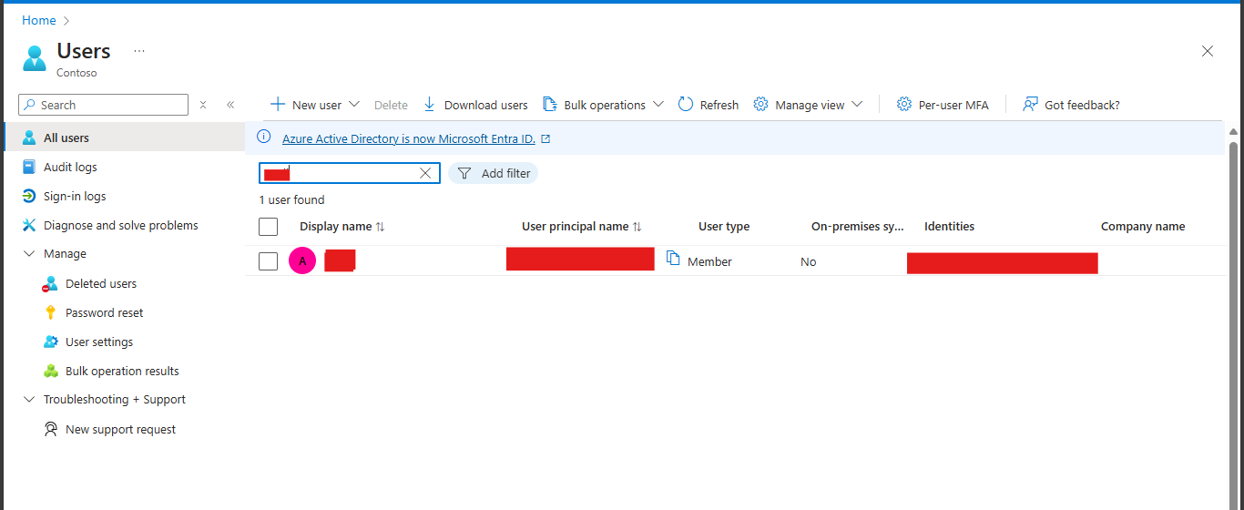This screenshot has width=1244, height=510.
Task: Click the Users page avatar icon
Action: pyautogui.click(x=35, y=59)
